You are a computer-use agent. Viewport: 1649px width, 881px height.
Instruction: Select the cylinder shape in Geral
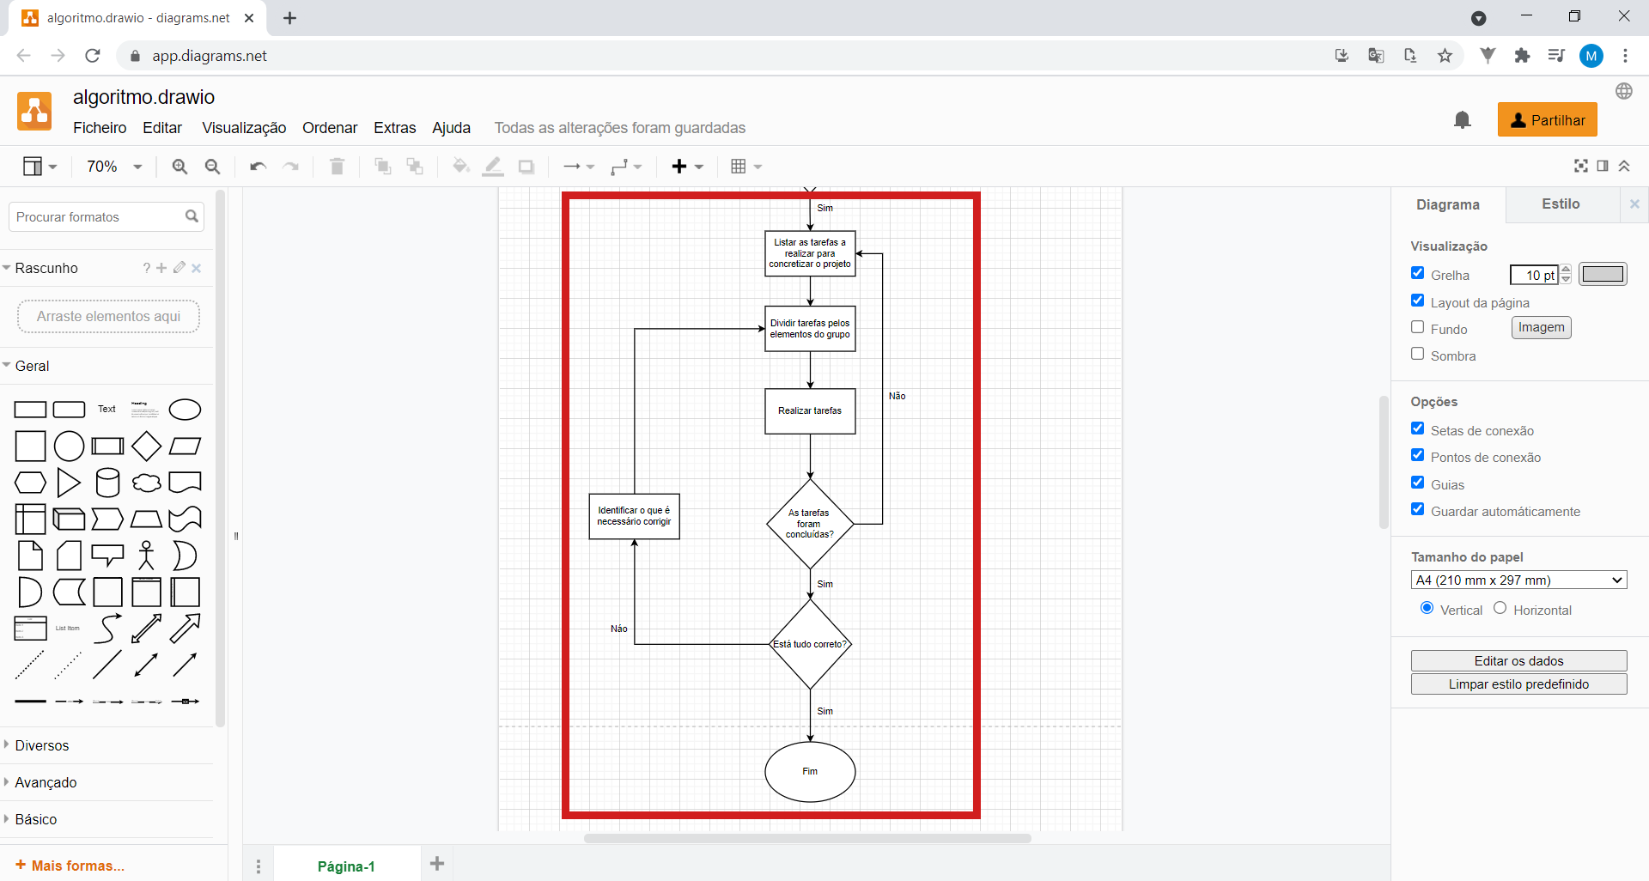coord(107,483)
